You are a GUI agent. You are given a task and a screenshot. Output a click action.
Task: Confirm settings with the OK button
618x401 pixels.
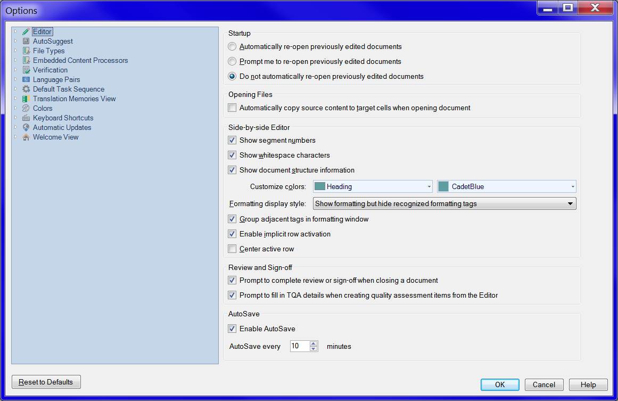click(x=500, y=384)
